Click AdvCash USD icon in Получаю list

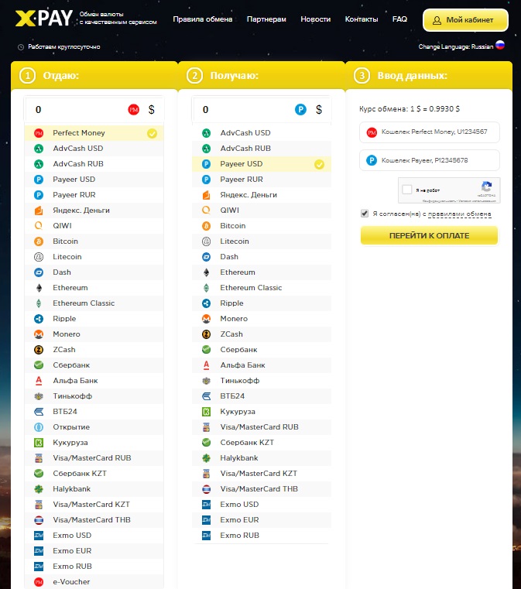pyautogui.click(x=206, y=133)
